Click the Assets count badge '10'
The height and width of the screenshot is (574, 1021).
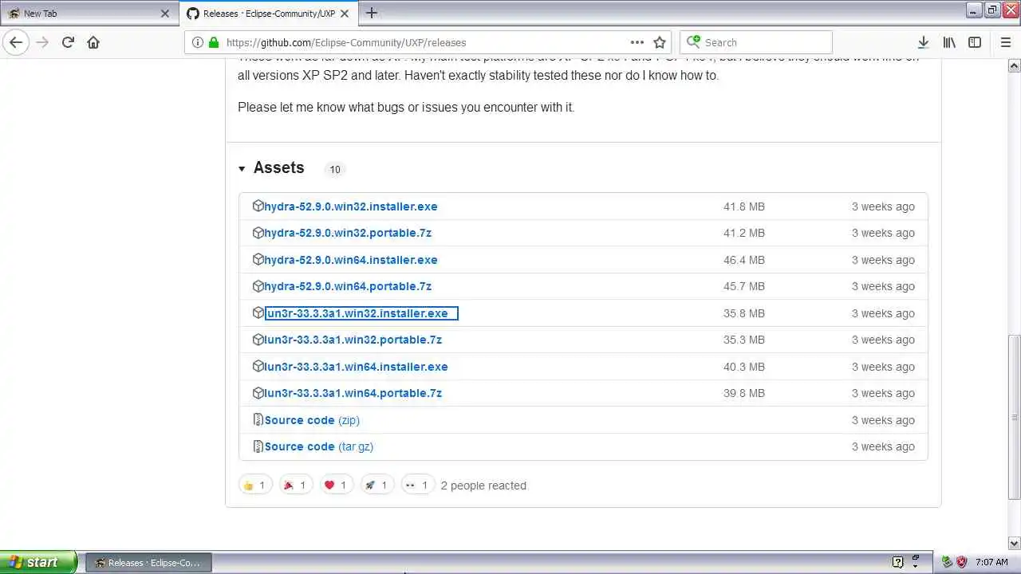click(335, 169)
